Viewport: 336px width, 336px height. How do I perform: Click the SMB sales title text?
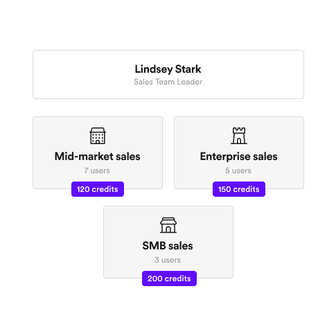click(168, 246)
